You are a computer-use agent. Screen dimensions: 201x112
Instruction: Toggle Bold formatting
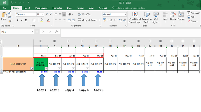pyautogui.click(x=18, y=20)
